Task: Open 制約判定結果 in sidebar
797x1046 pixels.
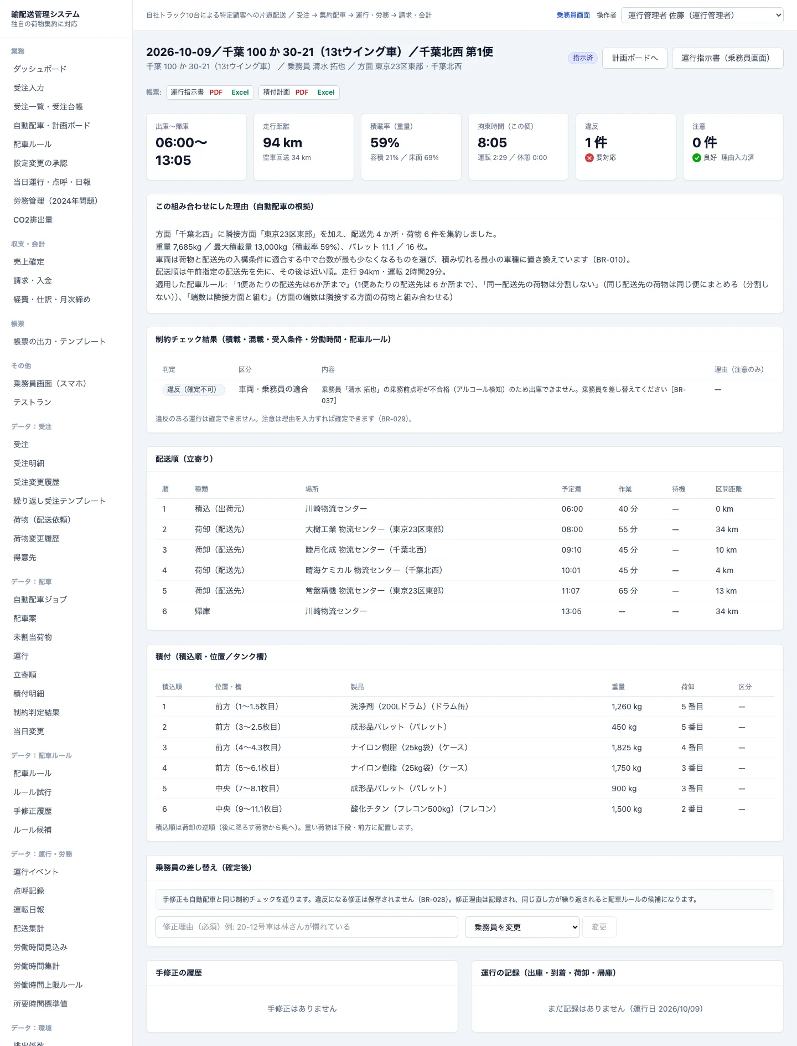Action: [x=37, y=712]
